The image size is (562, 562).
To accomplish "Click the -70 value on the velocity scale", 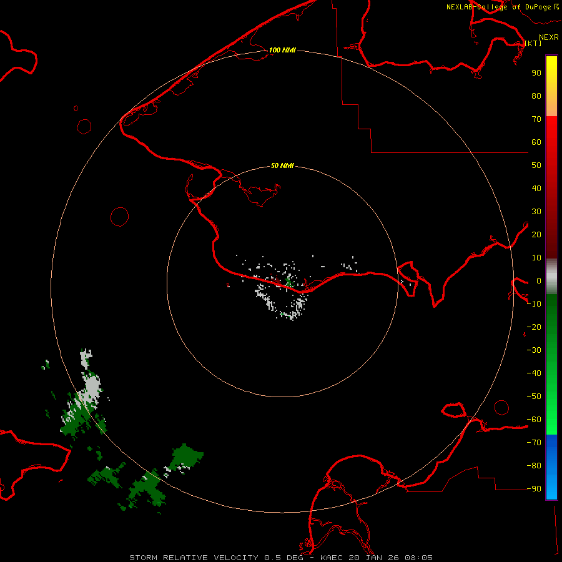I will [534, 443].
